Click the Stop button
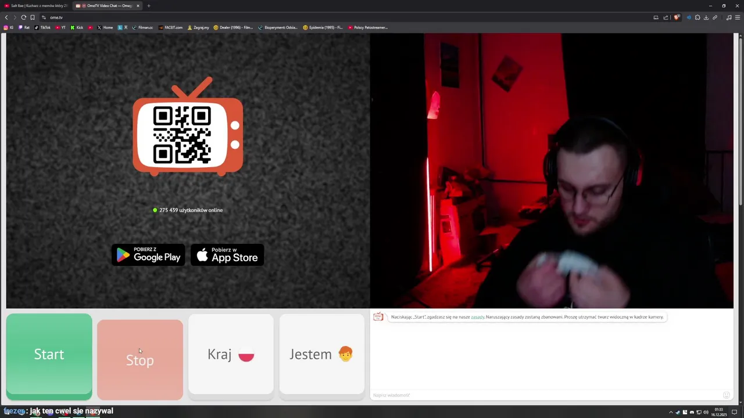 coord(140,360)
